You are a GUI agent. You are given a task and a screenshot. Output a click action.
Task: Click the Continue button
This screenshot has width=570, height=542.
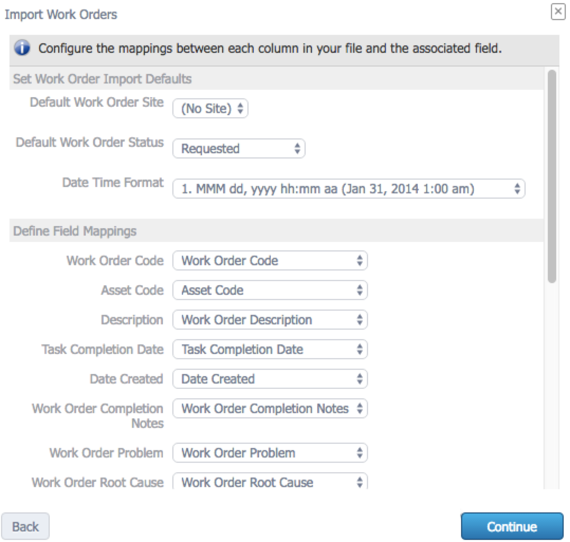[512, 526]
